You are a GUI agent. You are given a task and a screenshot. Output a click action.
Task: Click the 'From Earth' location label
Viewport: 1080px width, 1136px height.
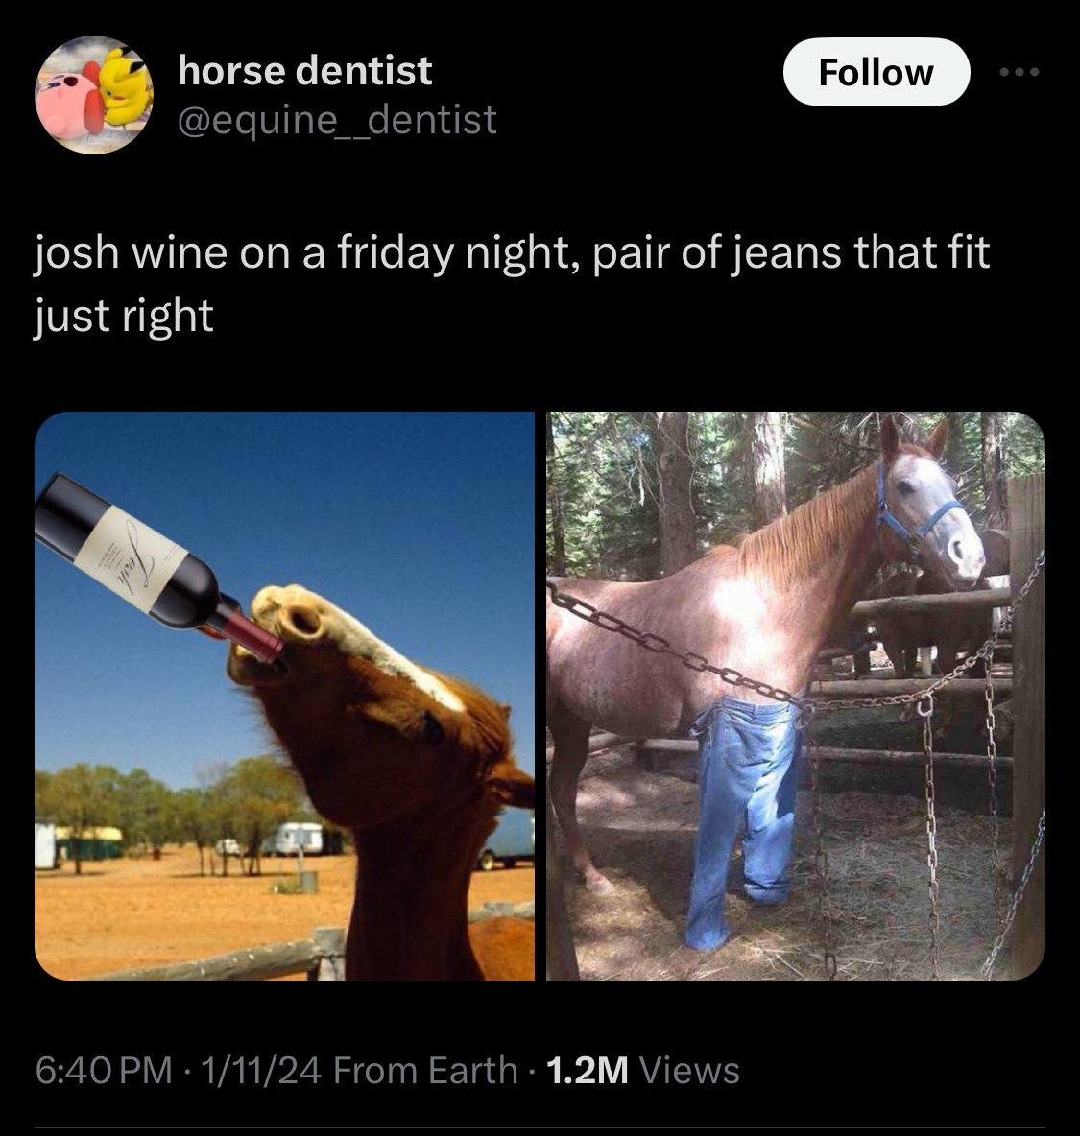tap(425, 1070)
